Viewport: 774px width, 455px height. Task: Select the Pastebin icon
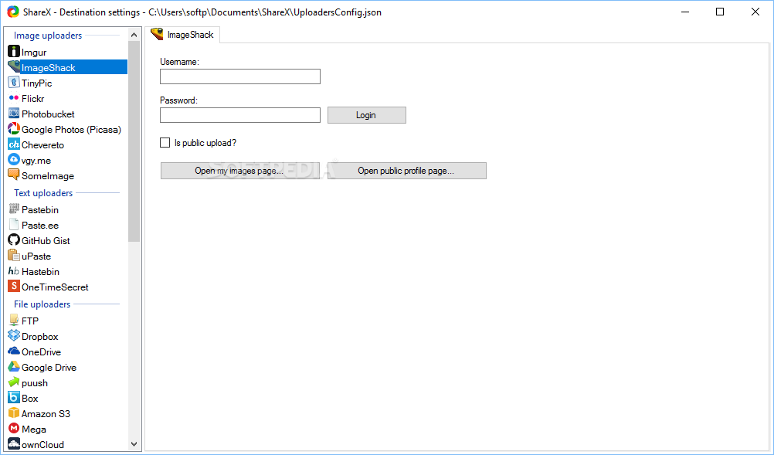pyautogui.click(x=14, y=209)
